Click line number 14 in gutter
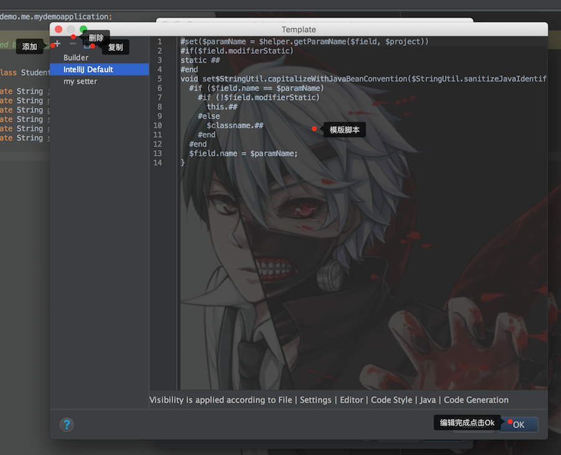The height and width of the screenshot is (455, 561). coord(158,162)
